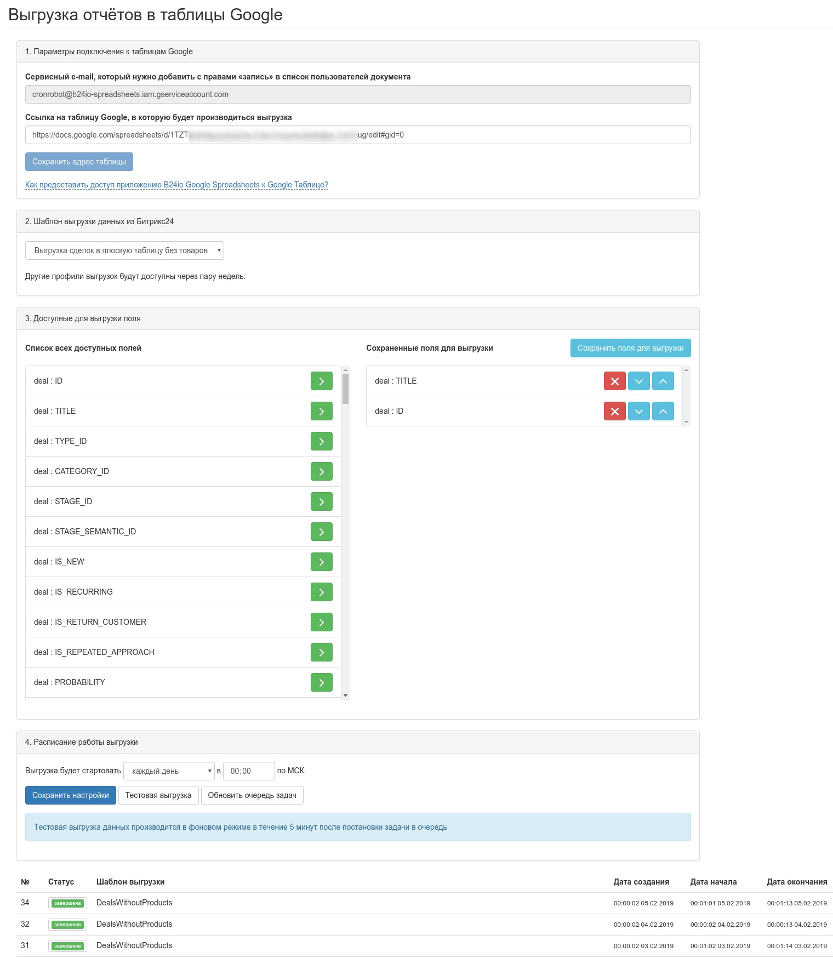Click 'Сохранить адрес таблицы' button

point(79,162)
